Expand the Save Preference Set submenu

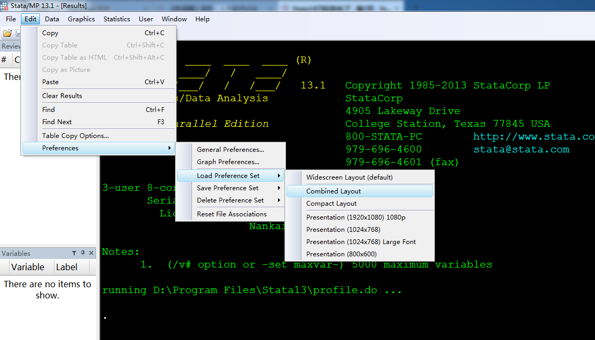click(x=231, y=188)
